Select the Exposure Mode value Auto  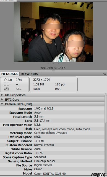(37, 113)
